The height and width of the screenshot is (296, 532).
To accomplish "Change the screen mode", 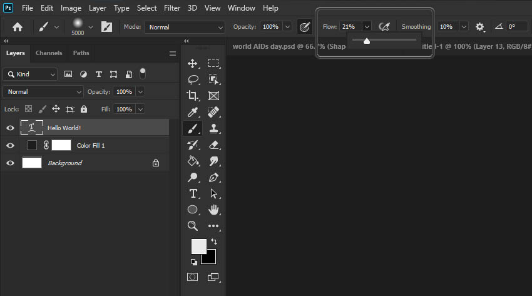I will coord(213,277).
